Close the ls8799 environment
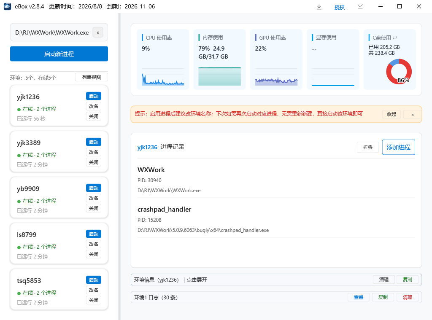 (x=94, y=255)
